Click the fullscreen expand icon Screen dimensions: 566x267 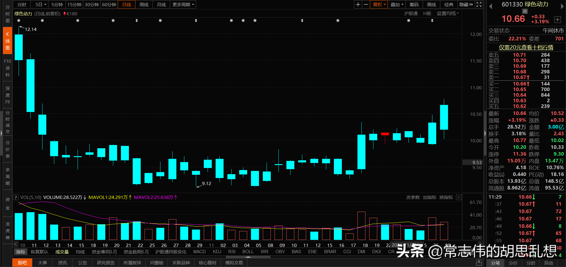[x=478, y=4]
